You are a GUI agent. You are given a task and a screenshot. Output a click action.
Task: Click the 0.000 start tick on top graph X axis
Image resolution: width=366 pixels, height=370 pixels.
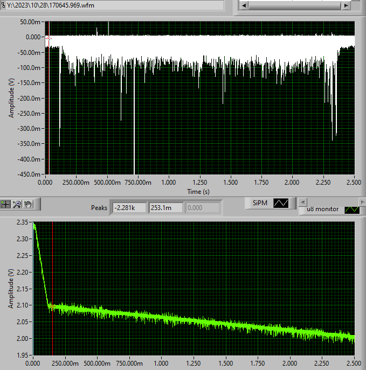click(45, 183)
